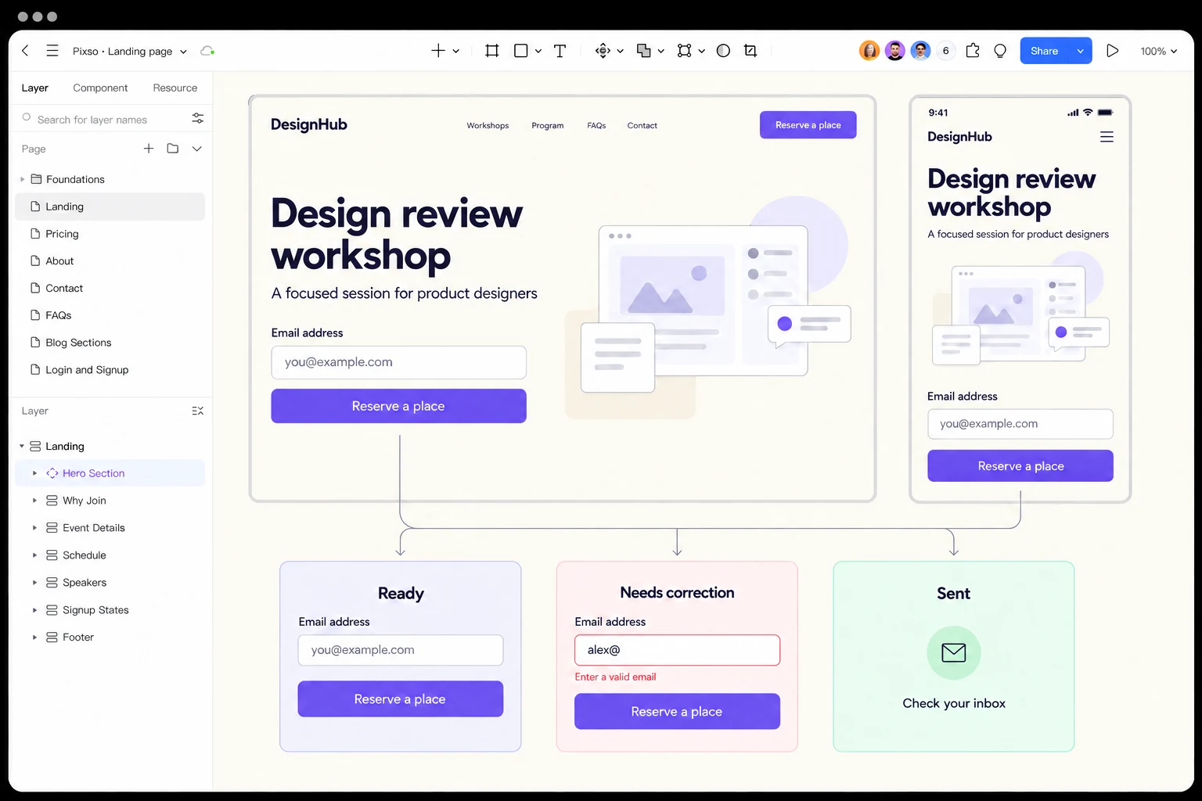
Task: Click Reserve a place in Ready card
Action: tap(400, 699)
